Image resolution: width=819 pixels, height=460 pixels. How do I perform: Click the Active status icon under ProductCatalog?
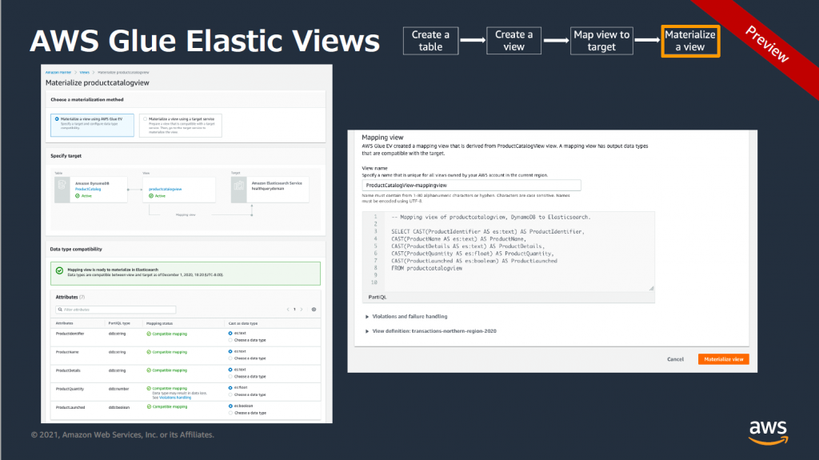[x=78, y=196]
